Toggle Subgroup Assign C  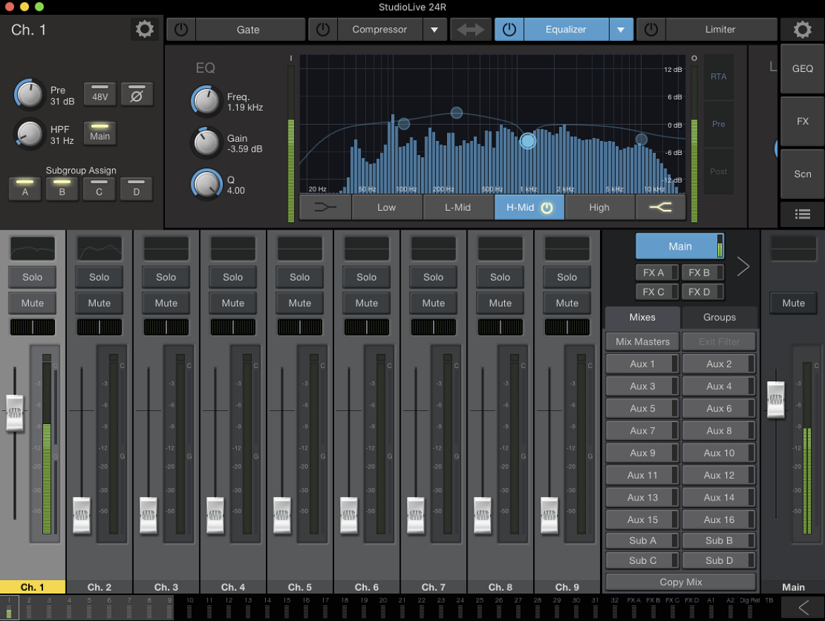coord(99,190)
